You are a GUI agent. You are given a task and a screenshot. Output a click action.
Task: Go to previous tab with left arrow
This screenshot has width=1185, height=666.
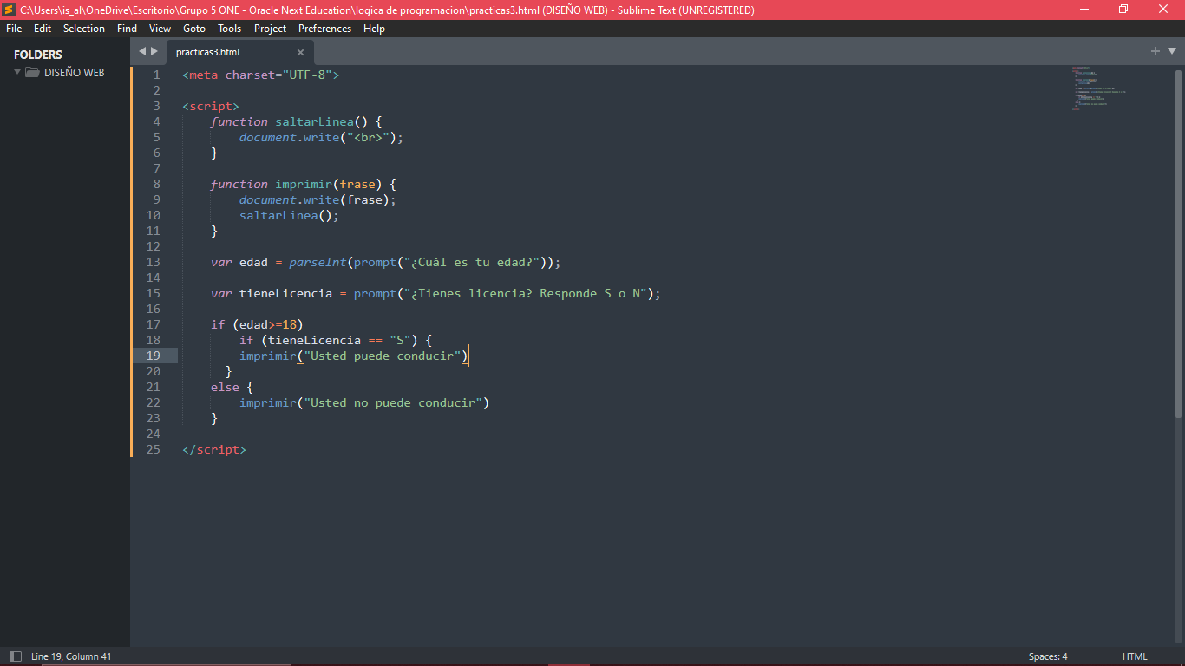[142, 51]
